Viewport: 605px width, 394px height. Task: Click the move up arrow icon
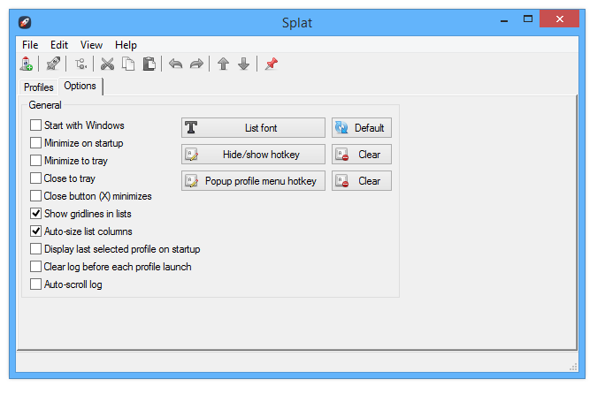pos(223,64)
